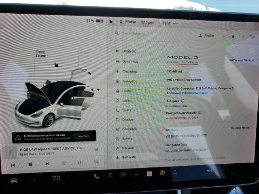Tap the cellular signal icon
Viewport: 259px width, 194px height.
[252, 37]
